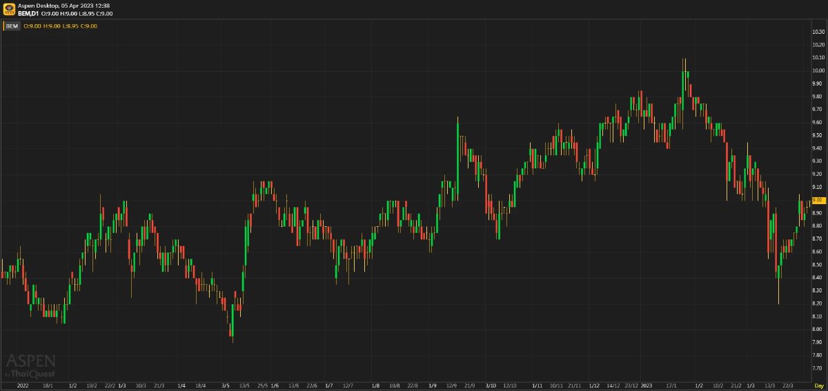Click the 2023 year label on date axis

coord(647,385)
